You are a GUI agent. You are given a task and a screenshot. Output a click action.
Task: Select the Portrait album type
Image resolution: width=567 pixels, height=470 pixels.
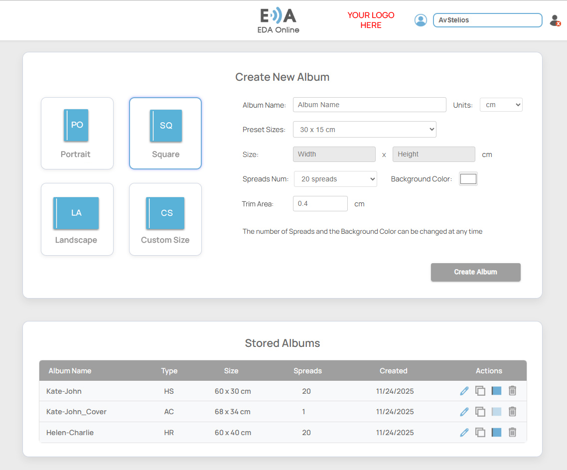pyautogui.click(x=77, y=133)
